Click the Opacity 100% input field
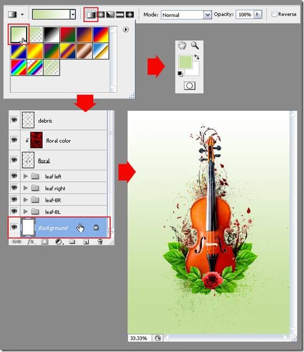The image size is (304, 352). click(x=245, y=15)
